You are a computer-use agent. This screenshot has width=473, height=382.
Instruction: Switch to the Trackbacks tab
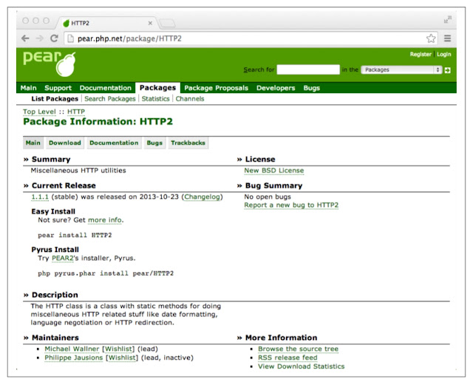click(188, 143)
